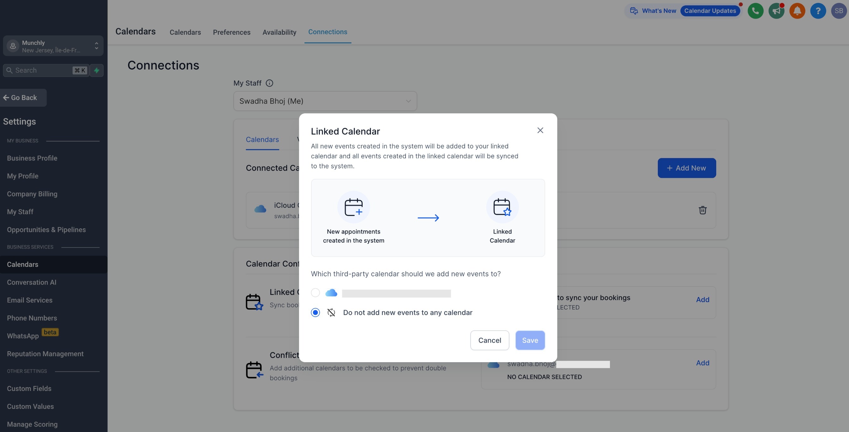849x432 pixels.
Task: Select Do not add new events option
Action: point(315,312)
